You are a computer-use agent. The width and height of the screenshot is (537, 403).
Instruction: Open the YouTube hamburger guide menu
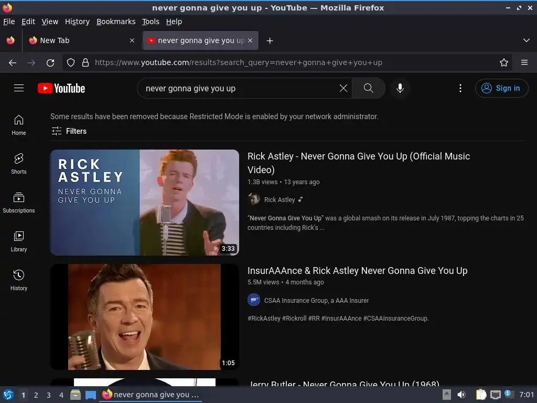coord(19,88)
